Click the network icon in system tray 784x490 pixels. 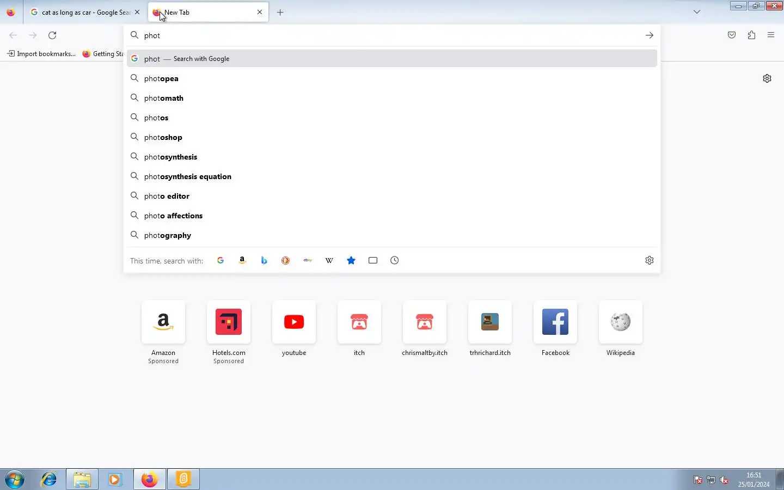[711, 480]
